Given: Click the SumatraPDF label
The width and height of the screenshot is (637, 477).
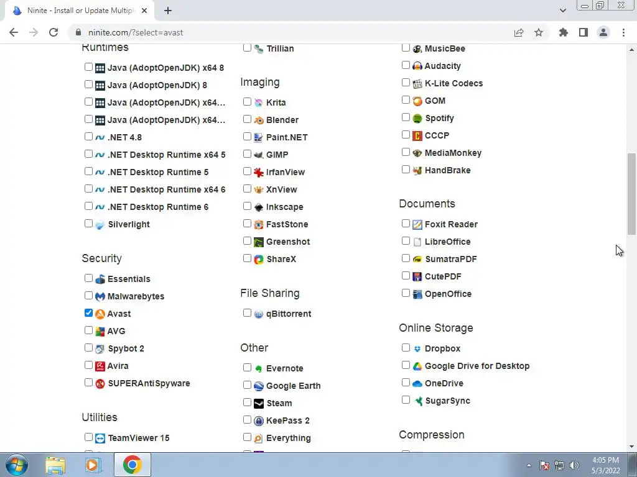Looking at the screenshot, I should 450,259.
